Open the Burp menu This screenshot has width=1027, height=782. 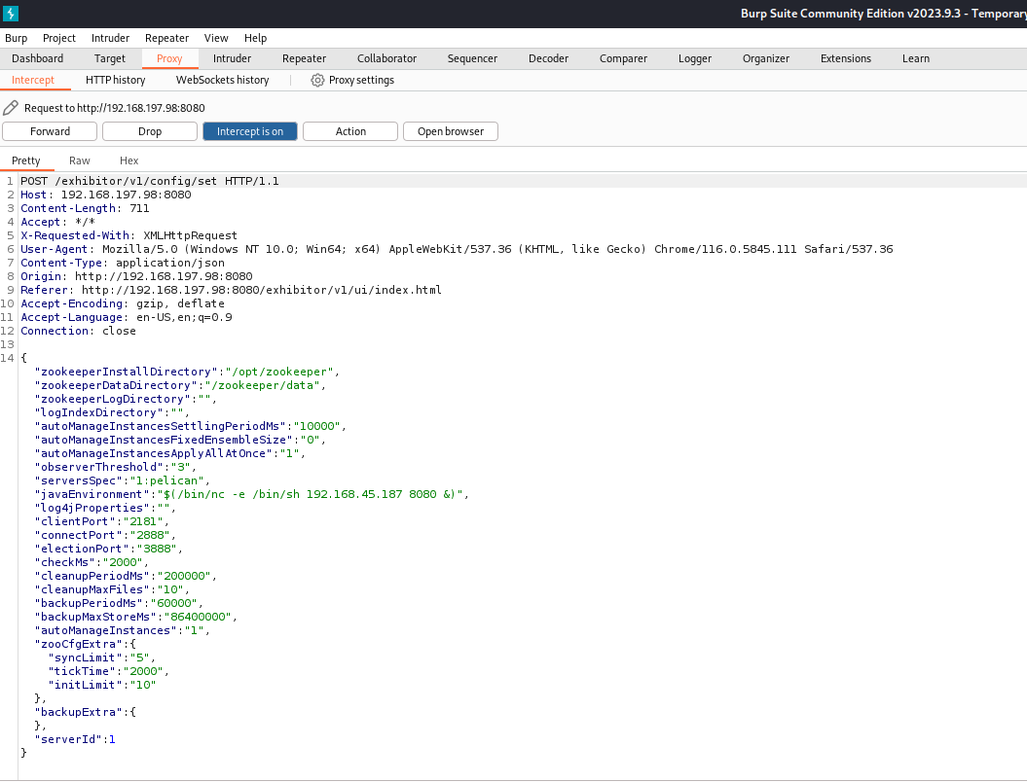[x=17, y=38]
